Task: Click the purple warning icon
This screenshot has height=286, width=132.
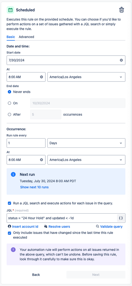Action: point(13,250)
